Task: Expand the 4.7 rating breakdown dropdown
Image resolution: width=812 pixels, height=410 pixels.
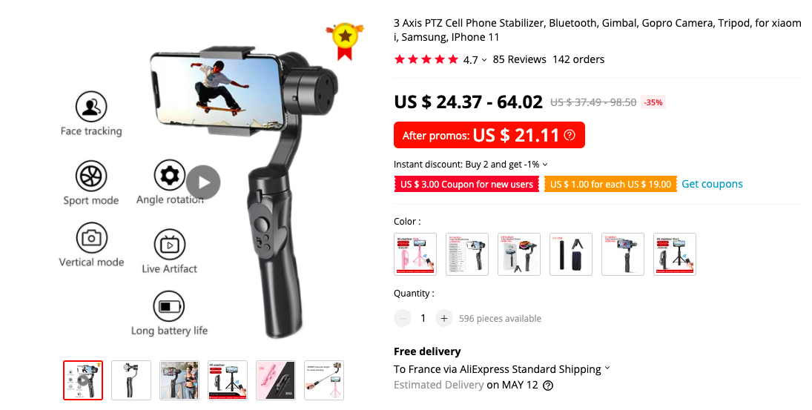Action: (484, 60)
